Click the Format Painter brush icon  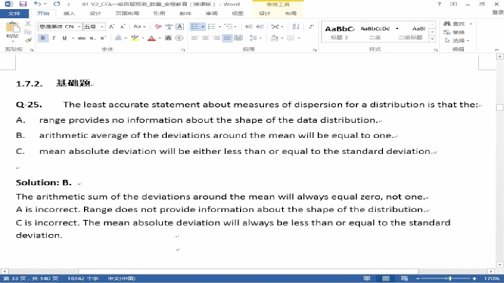[28, 40]
